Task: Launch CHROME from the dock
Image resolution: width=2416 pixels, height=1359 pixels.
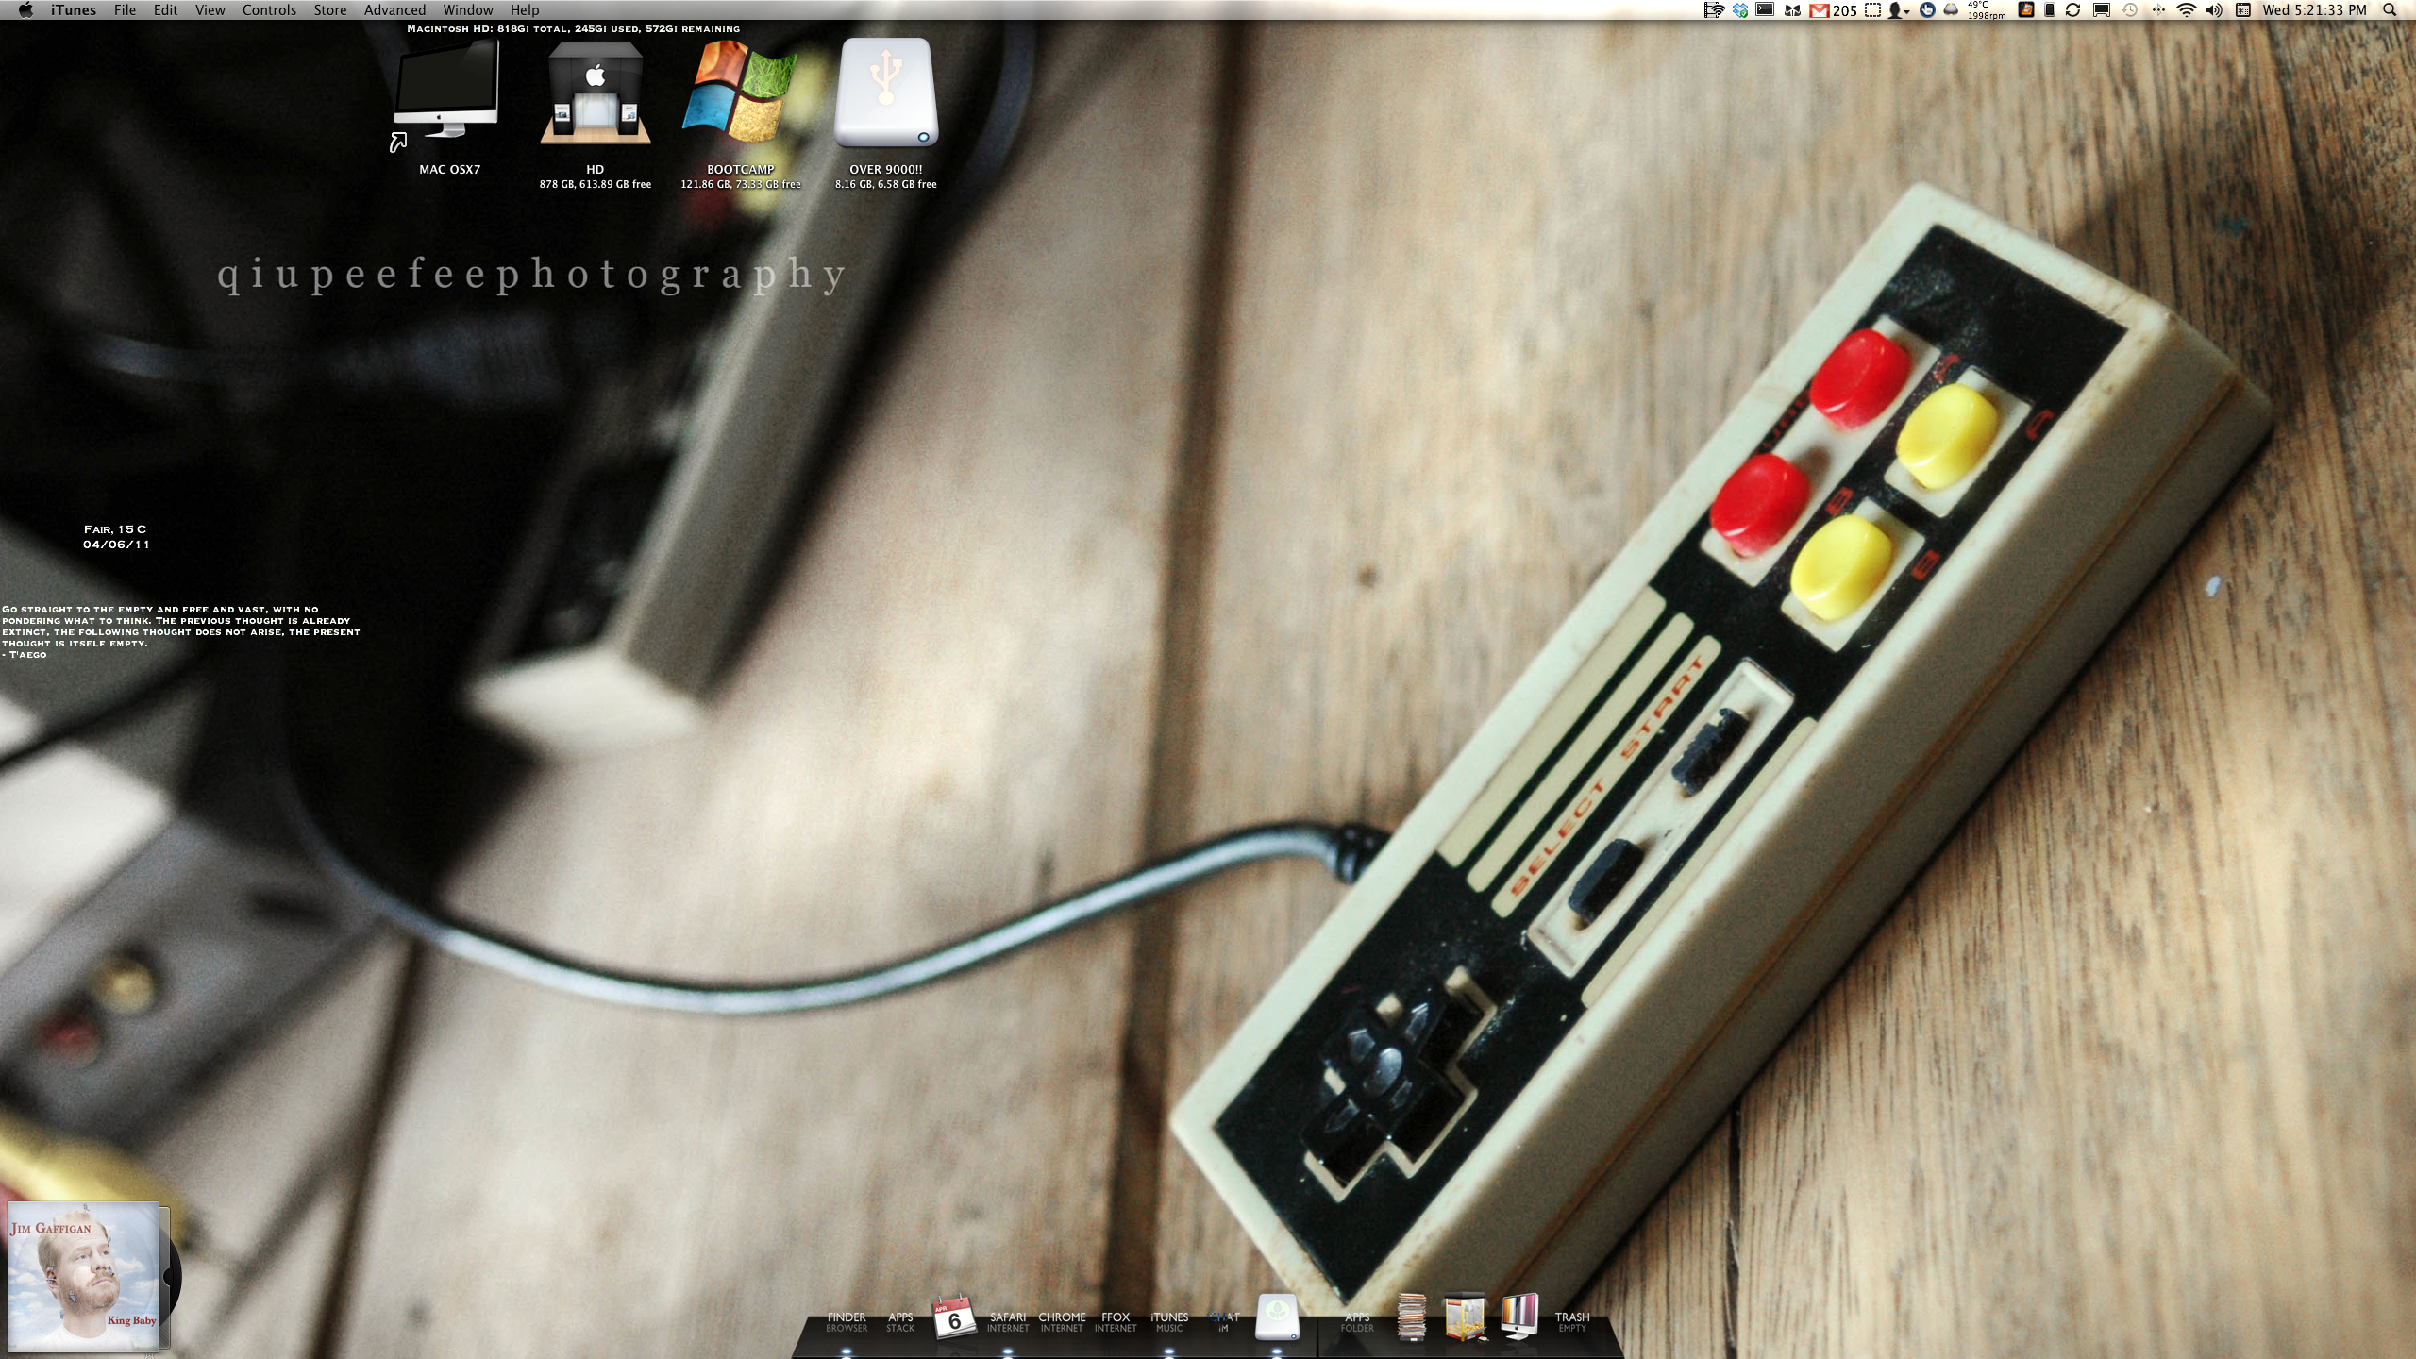Action: pyautogui.click(x=1062, y=1321)
